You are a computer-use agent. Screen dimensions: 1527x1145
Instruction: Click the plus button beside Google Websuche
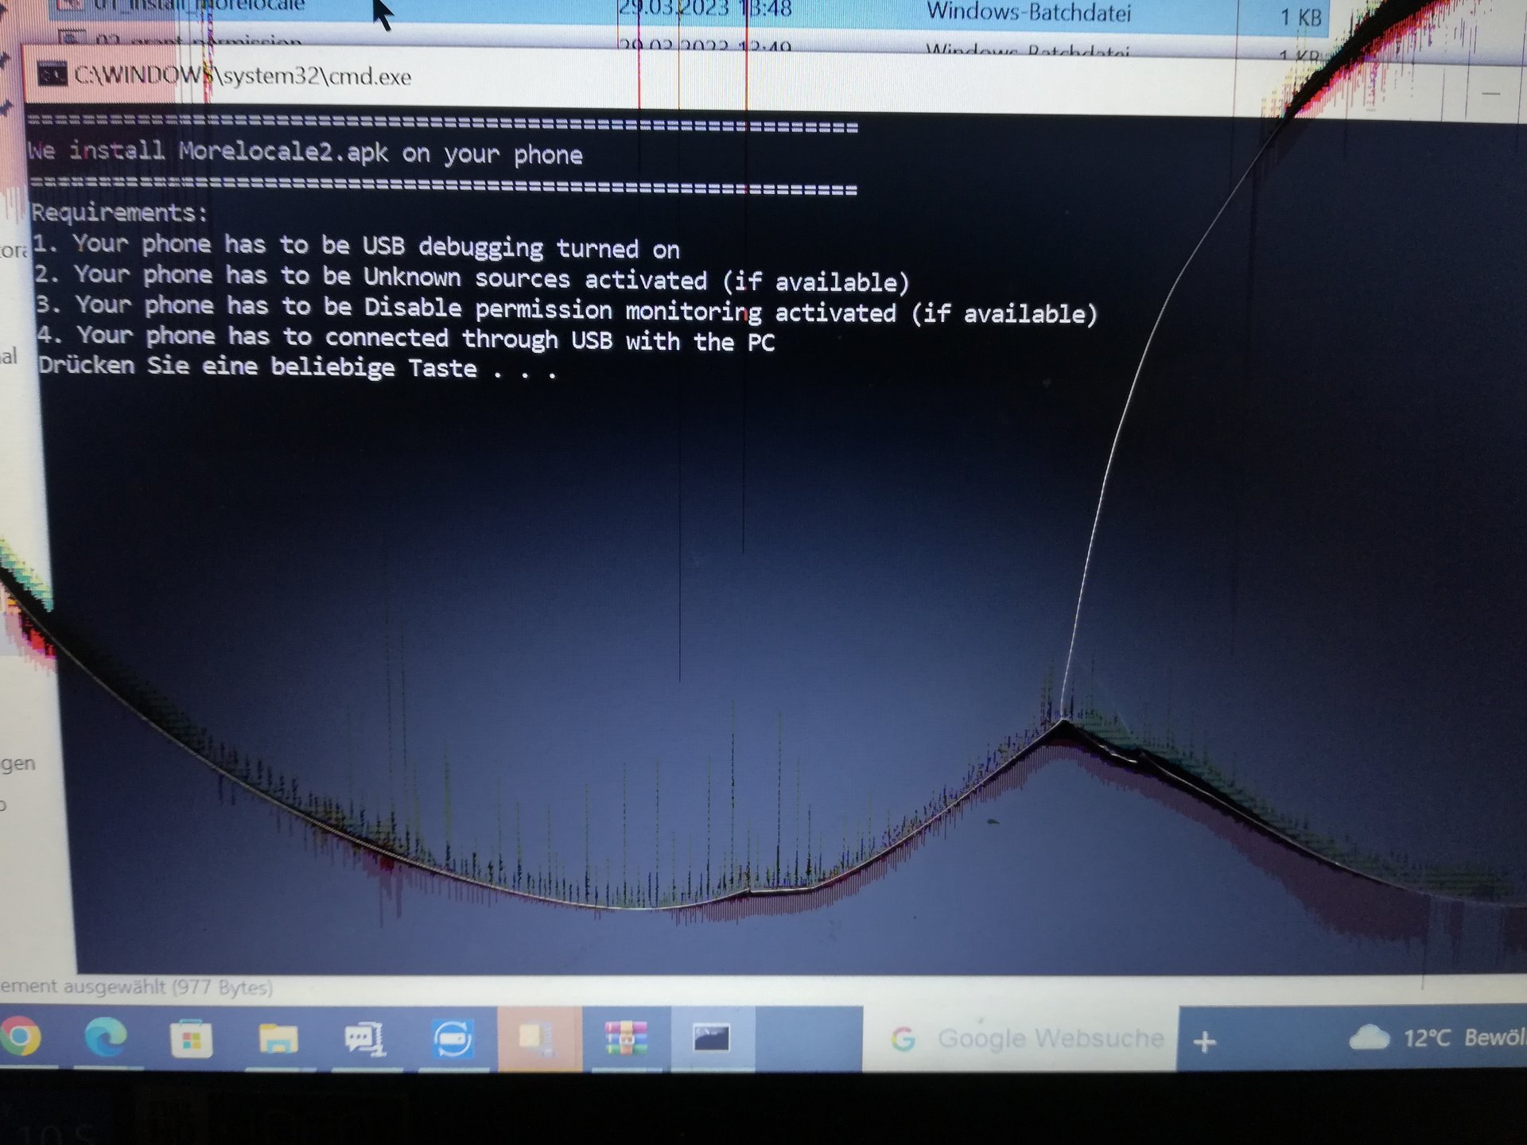point(1204,1042)
